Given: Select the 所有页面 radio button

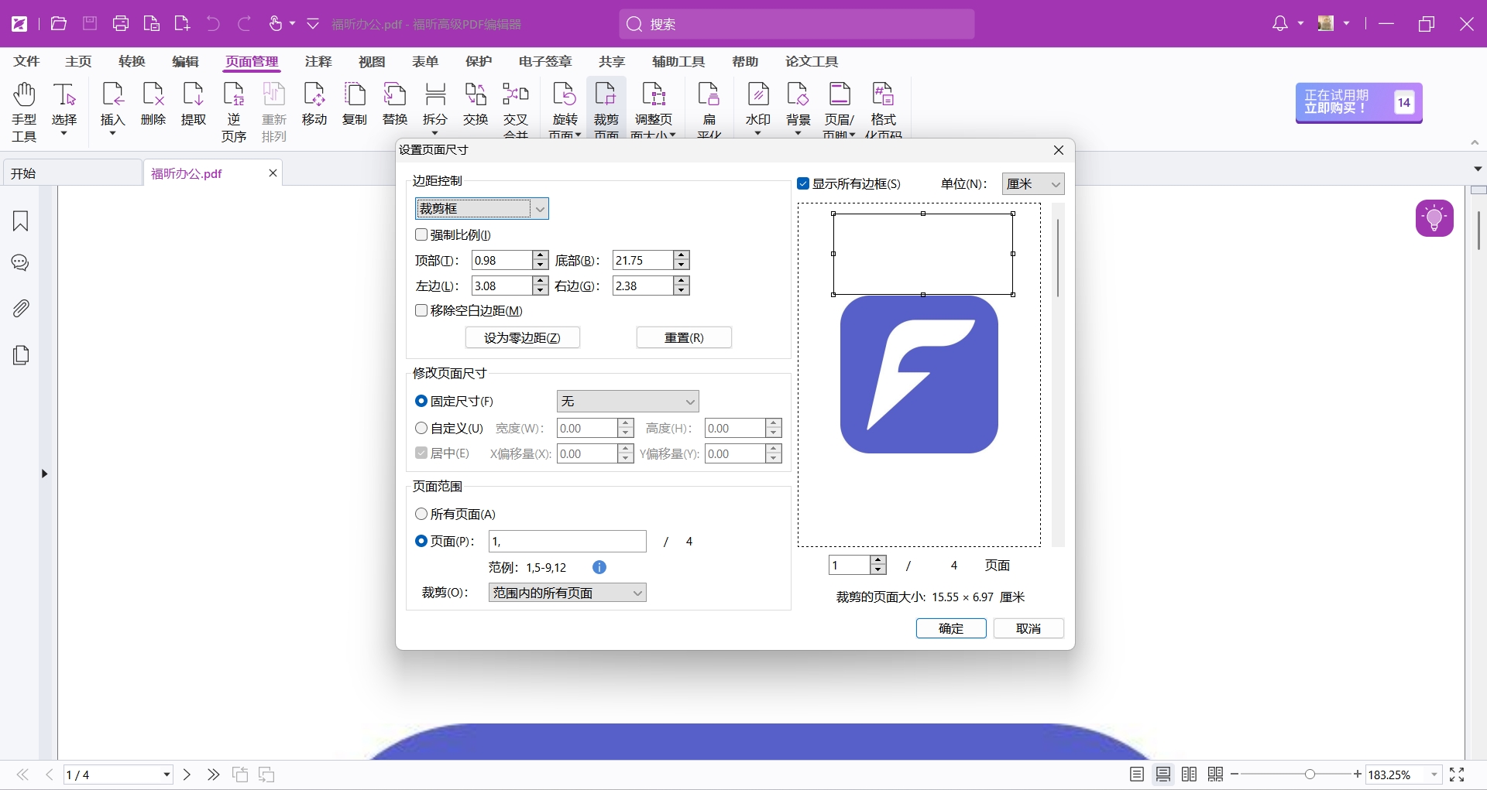Looking at the screenshot, I should click(x=422, y=514).
